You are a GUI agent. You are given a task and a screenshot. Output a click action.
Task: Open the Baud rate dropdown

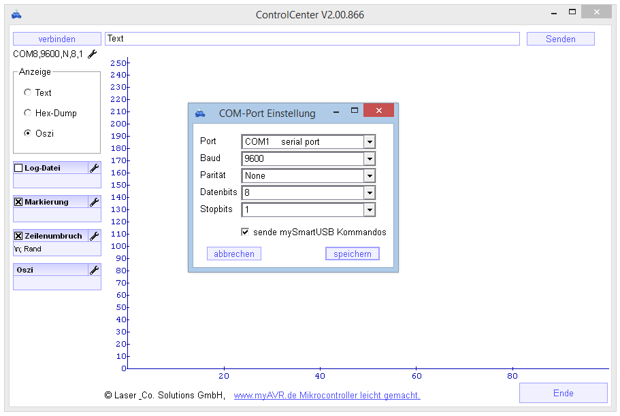(369, 159)
